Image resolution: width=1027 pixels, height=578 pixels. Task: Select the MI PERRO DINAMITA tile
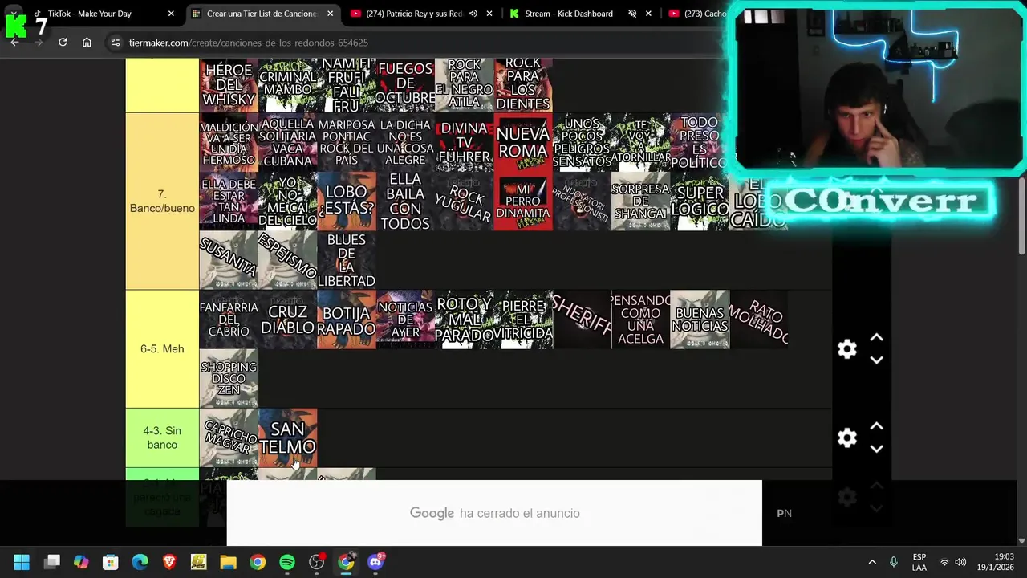coord(523,201)
